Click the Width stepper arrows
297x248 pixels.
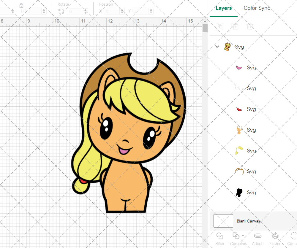tap(12, 11)
